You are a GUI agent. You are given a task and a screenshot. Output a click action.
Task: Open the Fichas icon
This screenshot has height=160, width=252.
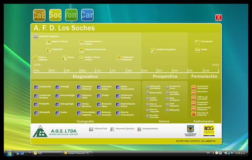click(x=197, y=50)
